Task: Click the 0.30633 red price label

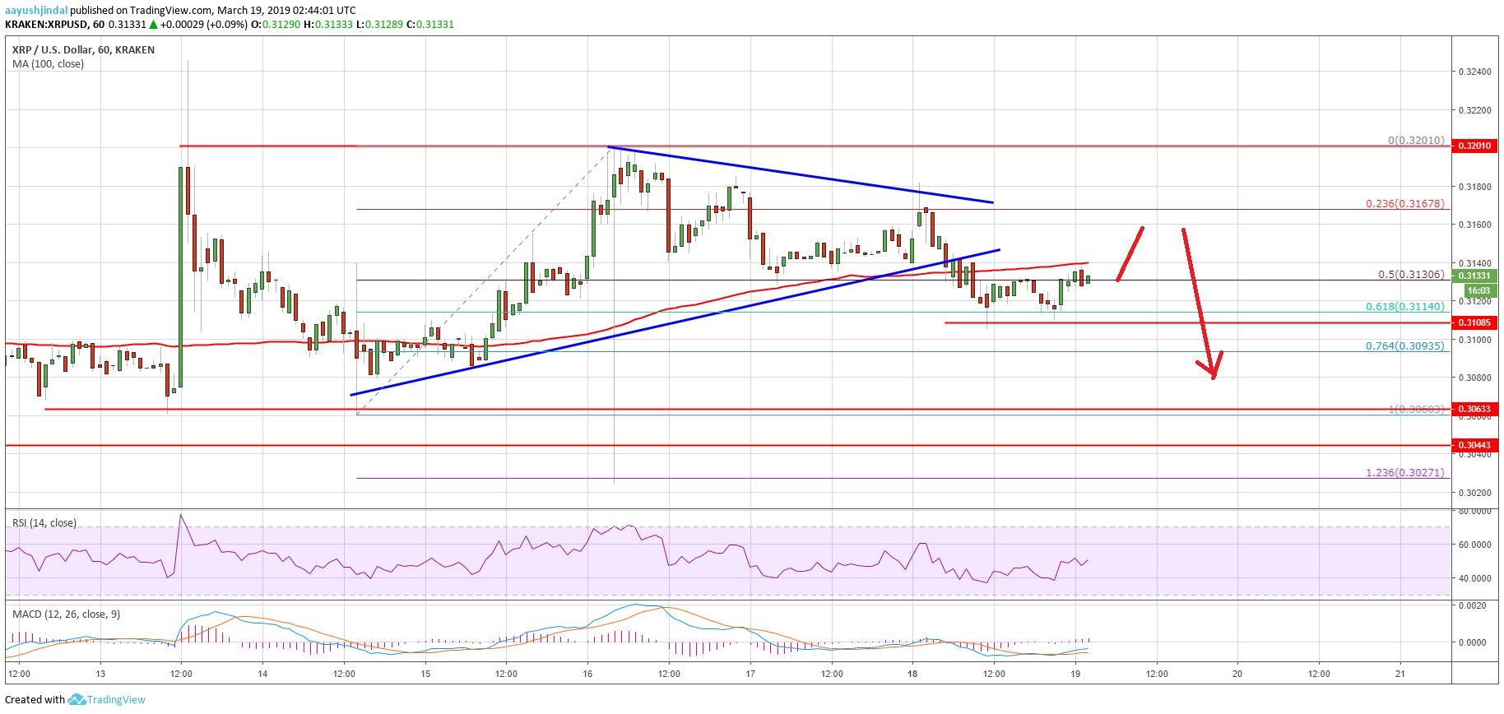Action: tap(1475, 409)
